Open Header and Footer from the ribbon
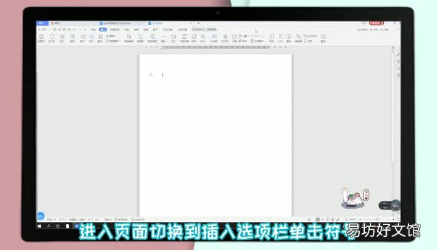 coord(185,38)
